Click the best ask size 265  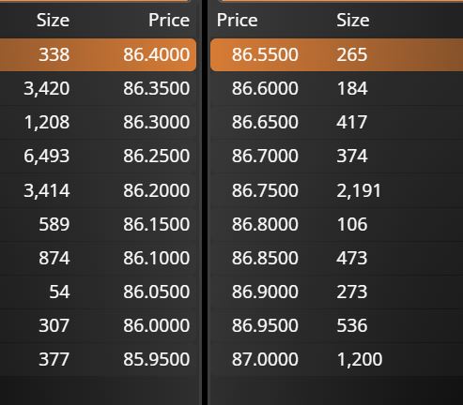(352, 54)
